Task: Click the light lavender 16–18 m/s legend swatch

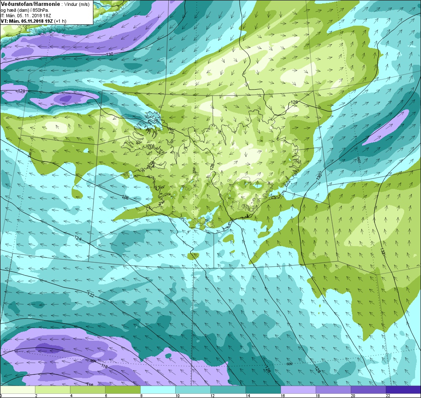Action: click(x=298, y=390)
